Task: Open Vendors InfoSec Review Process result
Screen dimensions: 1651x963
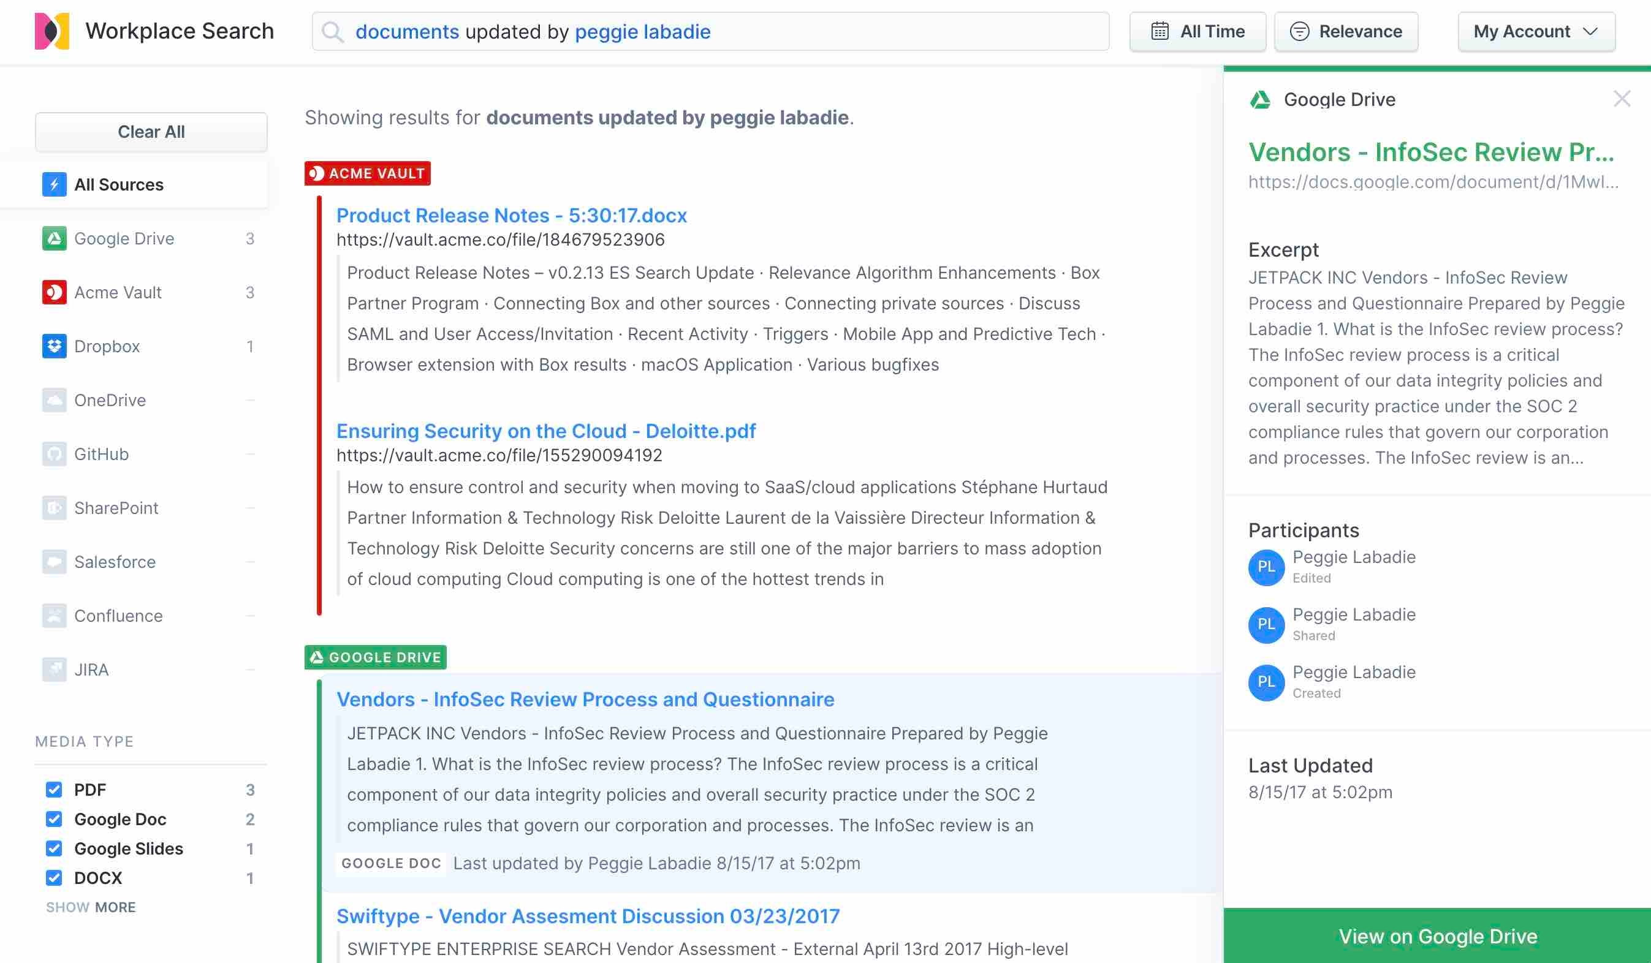Action: [x=585, y=700]
